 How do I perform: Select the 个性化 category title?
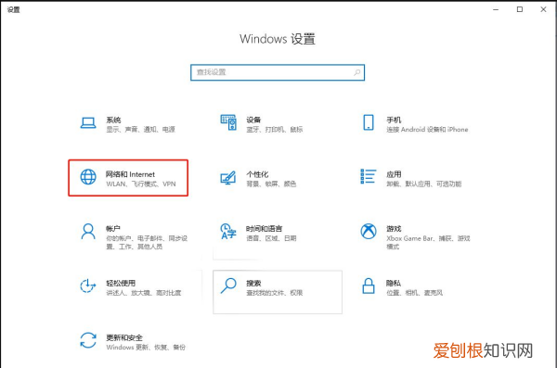tap(257, 174)
